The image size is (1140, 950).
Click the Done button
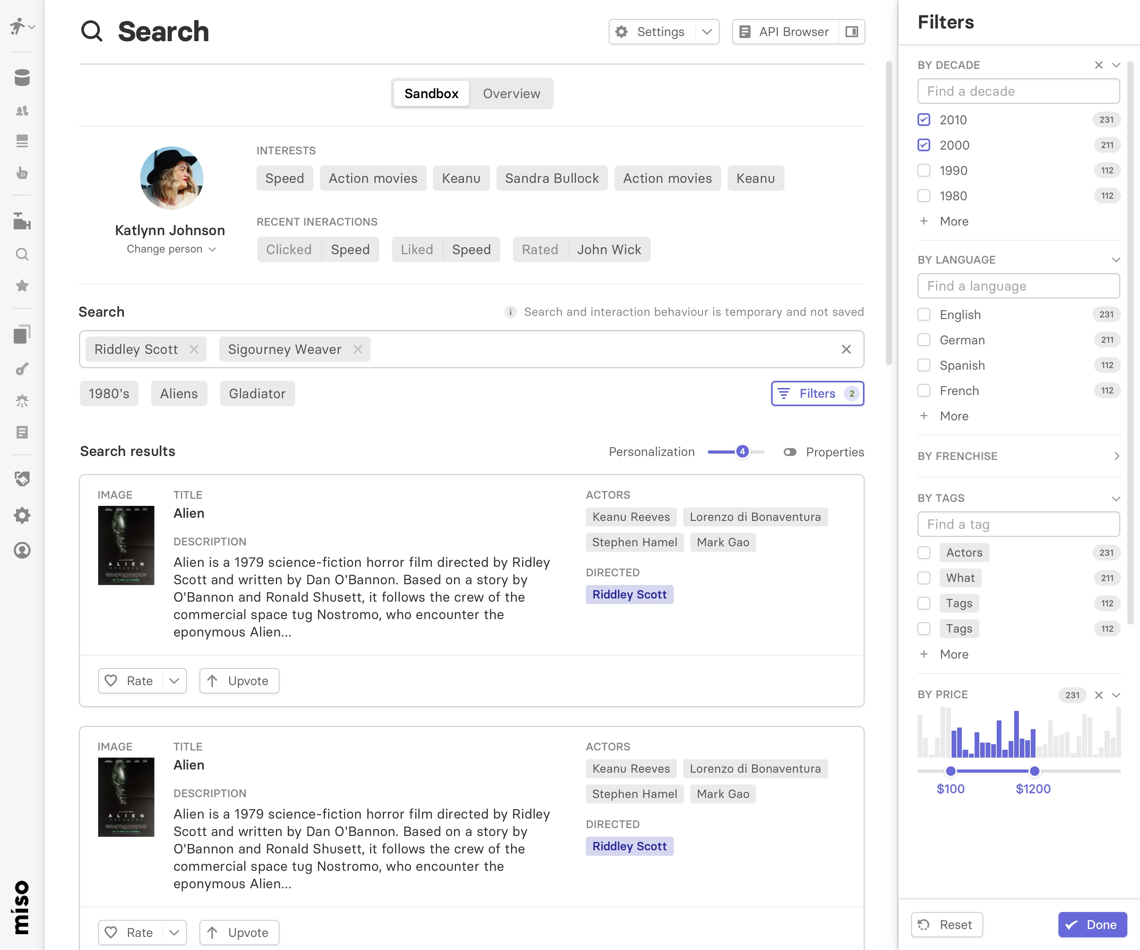pos(1092,925)
